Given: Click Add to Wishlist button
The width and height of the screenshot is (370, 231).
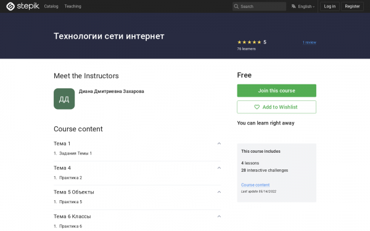Looking at the screenshot, I should click(276, 107).
